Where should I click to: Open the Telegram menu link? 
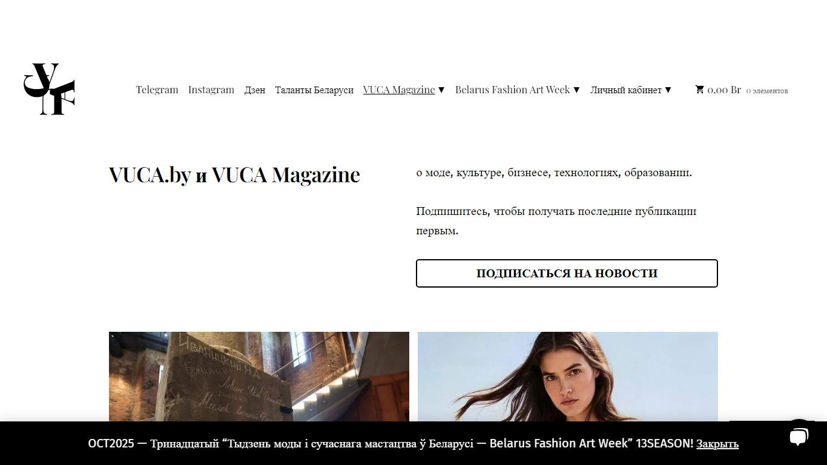157,90
